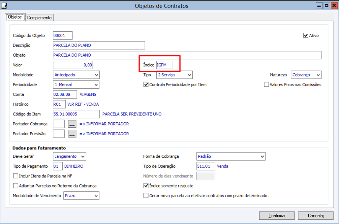This screenshot has height=224, width=339.
Task: Expand the Natureza dropdown
Action: [x=318, y=75]
